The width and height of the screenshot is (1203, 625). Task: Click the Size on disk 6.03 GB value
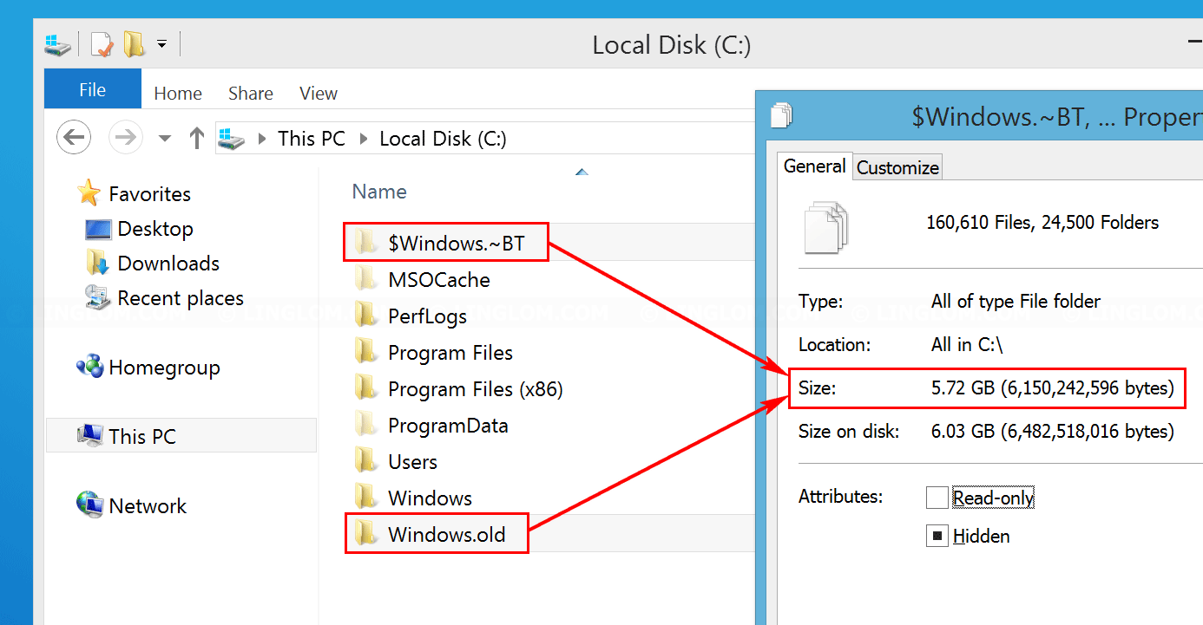tap(1052, 431)
